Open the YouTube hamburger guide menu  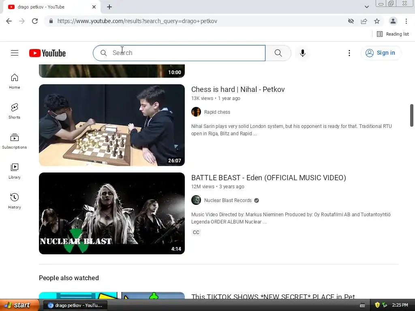coord(15,53)
